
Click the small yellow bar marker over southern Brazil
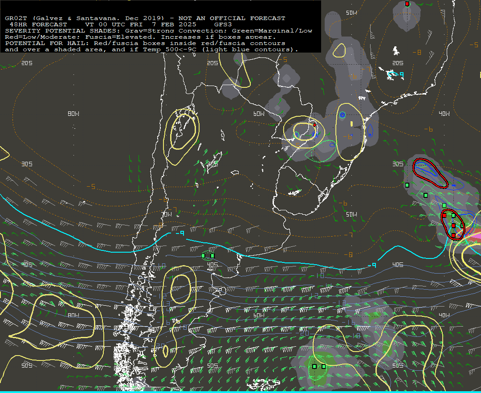pos(351,124)
